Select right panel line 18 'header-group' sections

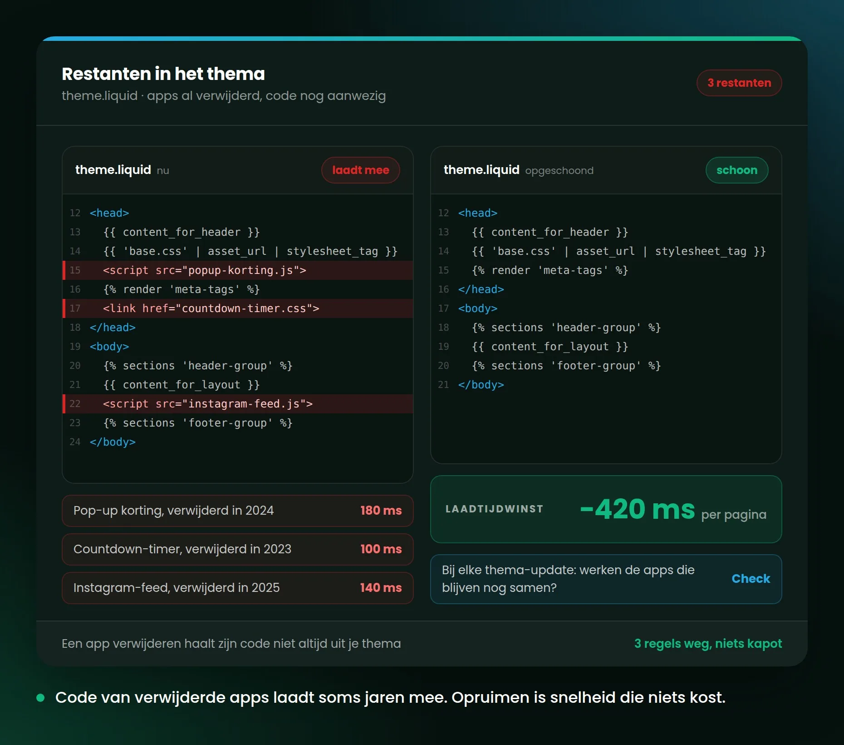pyautogui.click(x=566, y=328)
